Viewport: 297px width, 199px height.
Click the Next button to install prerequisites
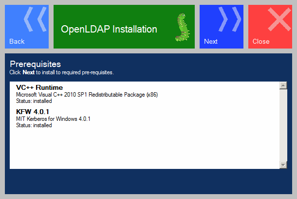222,27
